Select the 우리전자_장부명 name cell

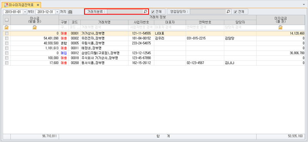[x=104, y=38]
